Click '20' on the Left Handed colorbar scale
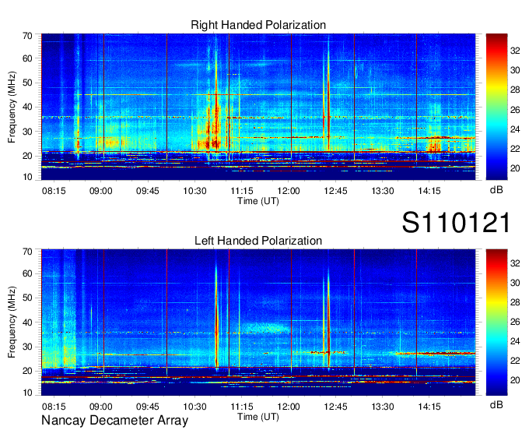The height and width of the screenshot is (430, 529). [515, 381]
